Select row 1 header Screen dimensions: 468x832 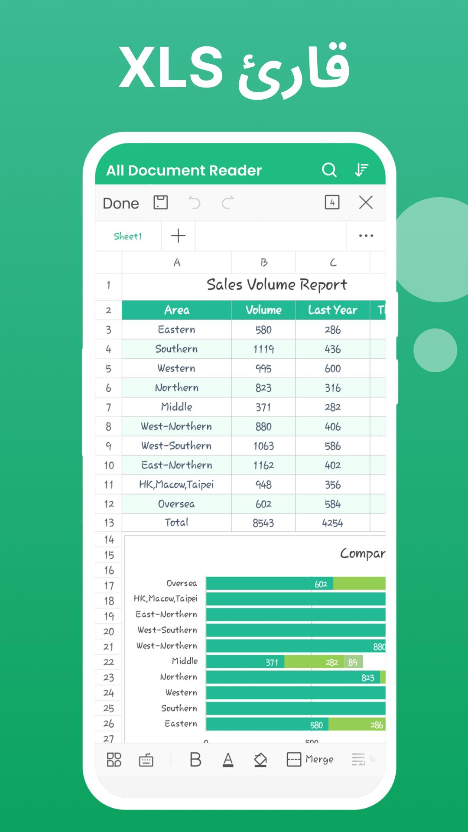[108, 285]
